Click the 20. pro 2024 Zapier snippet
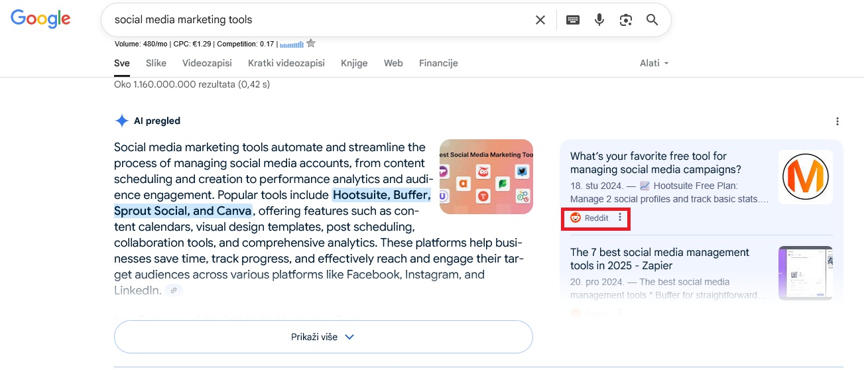The height and width of the screenshot is (370, 864). coord(668,288)
